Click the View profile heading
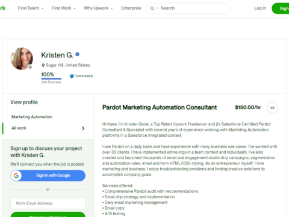289x217 pixels. click(24, 102)
